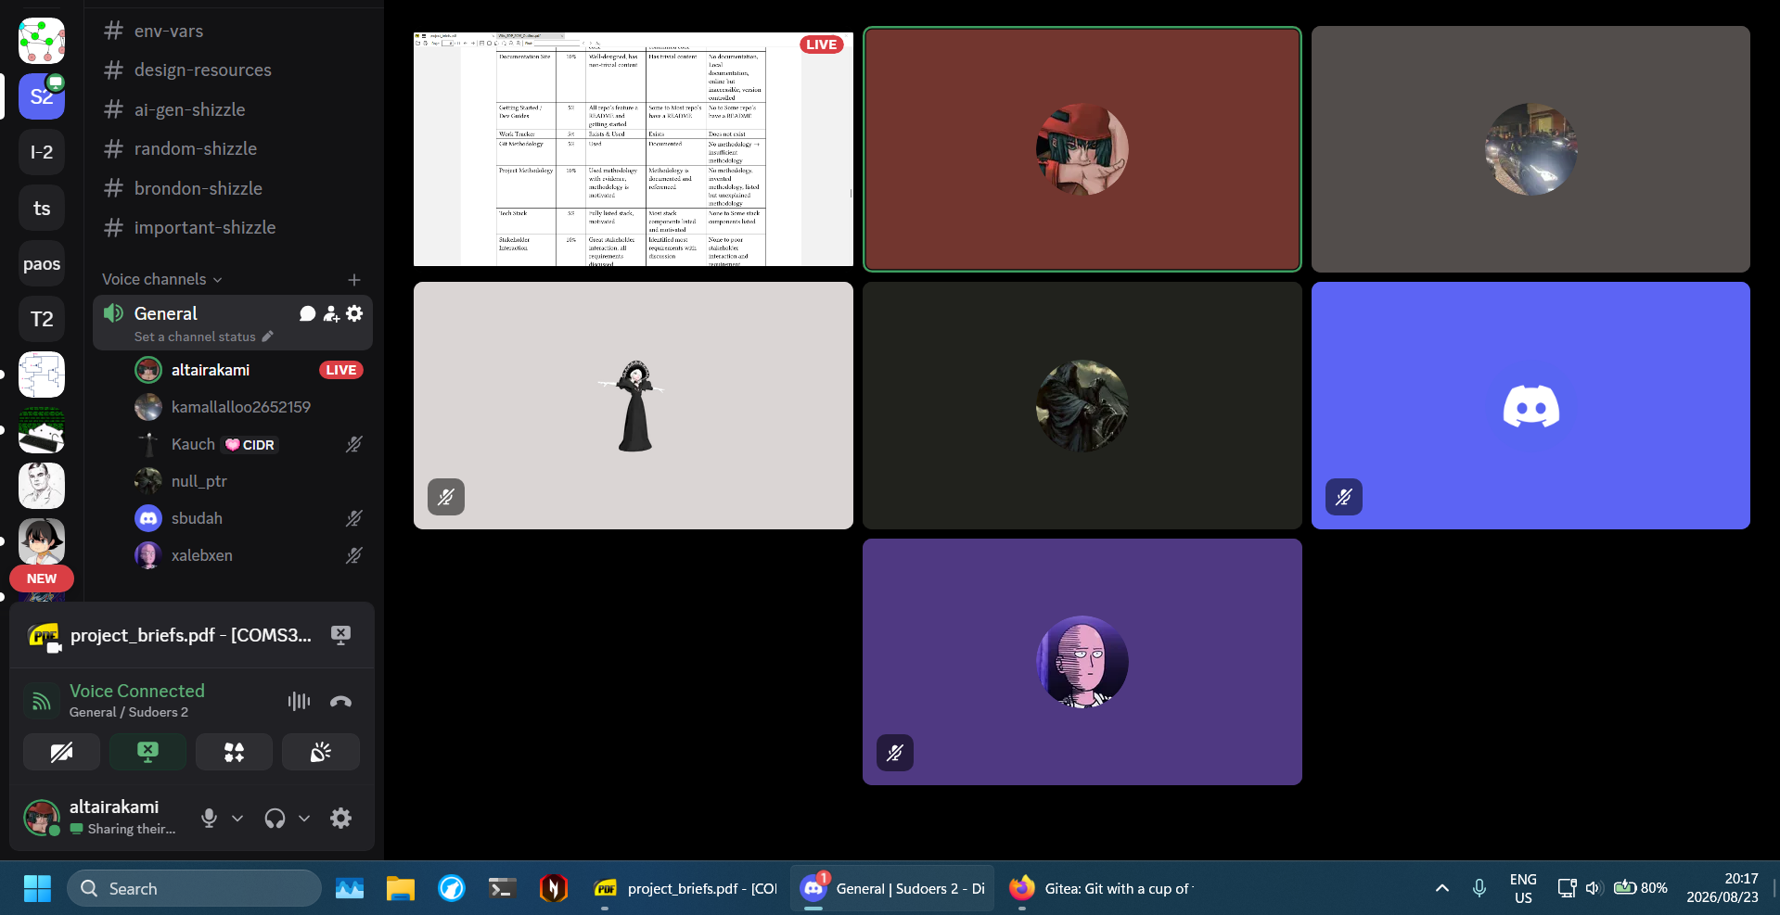Open the ts server

42,208
